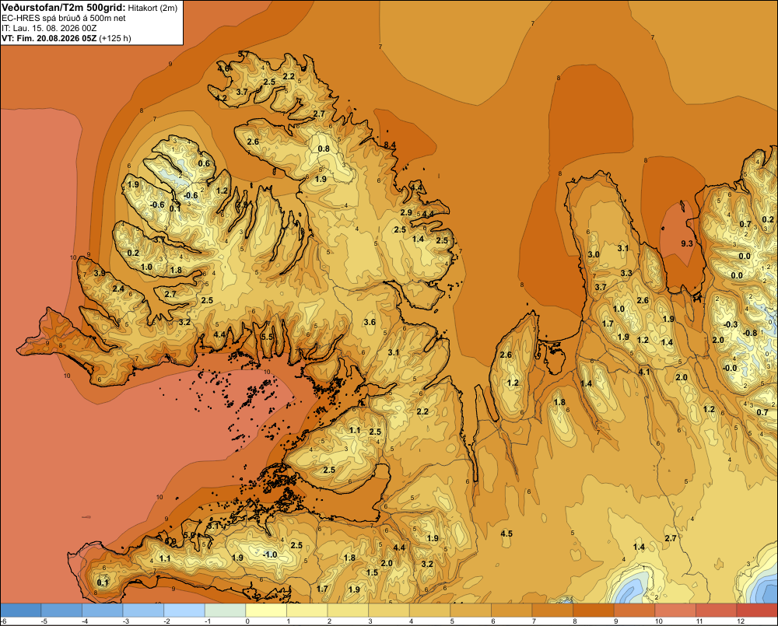Click the title line "Veðurstofan/T2m 500grid: Hitakort (2m)"
Screen dimensions: 778x626
point(89,8)
